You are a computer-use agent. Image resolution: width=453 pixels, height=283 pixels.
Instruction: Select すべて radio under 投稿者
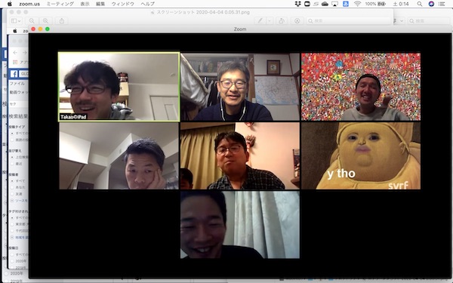(12, 181)
